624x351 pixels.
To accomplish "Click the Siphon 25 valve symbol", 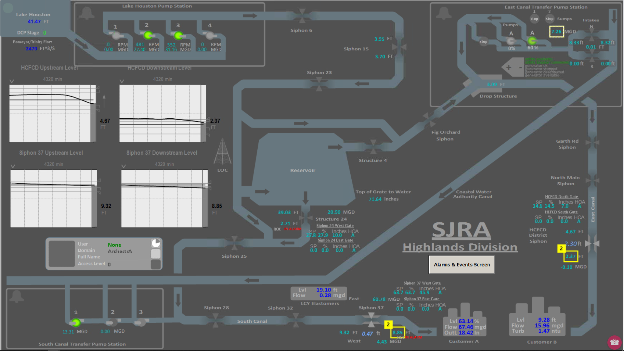I will point(234,243).
